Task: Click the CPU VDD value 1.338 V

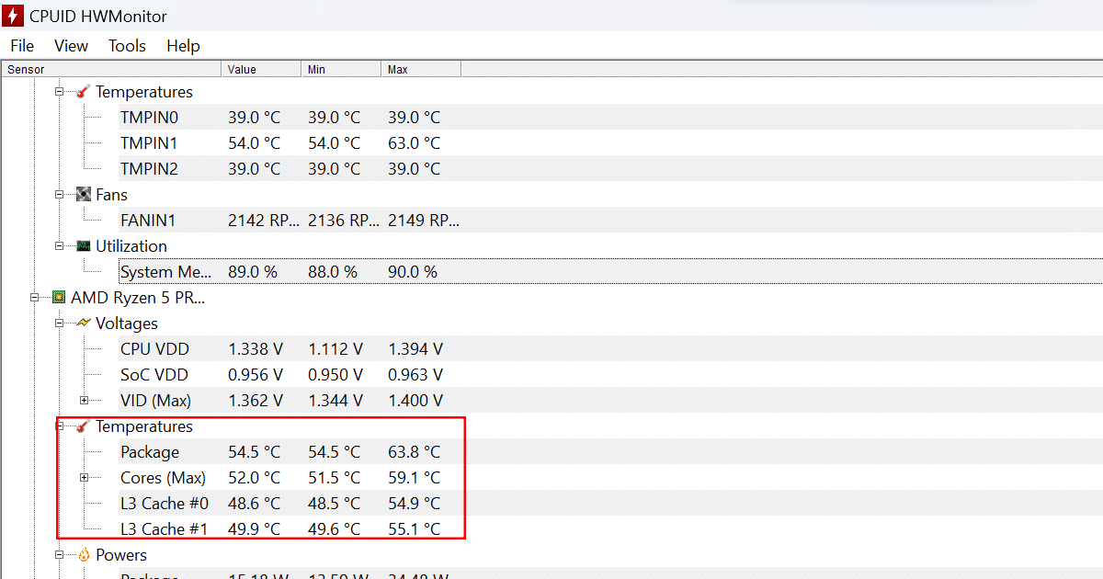Action: pyautogui.click(x=256, y=349)
